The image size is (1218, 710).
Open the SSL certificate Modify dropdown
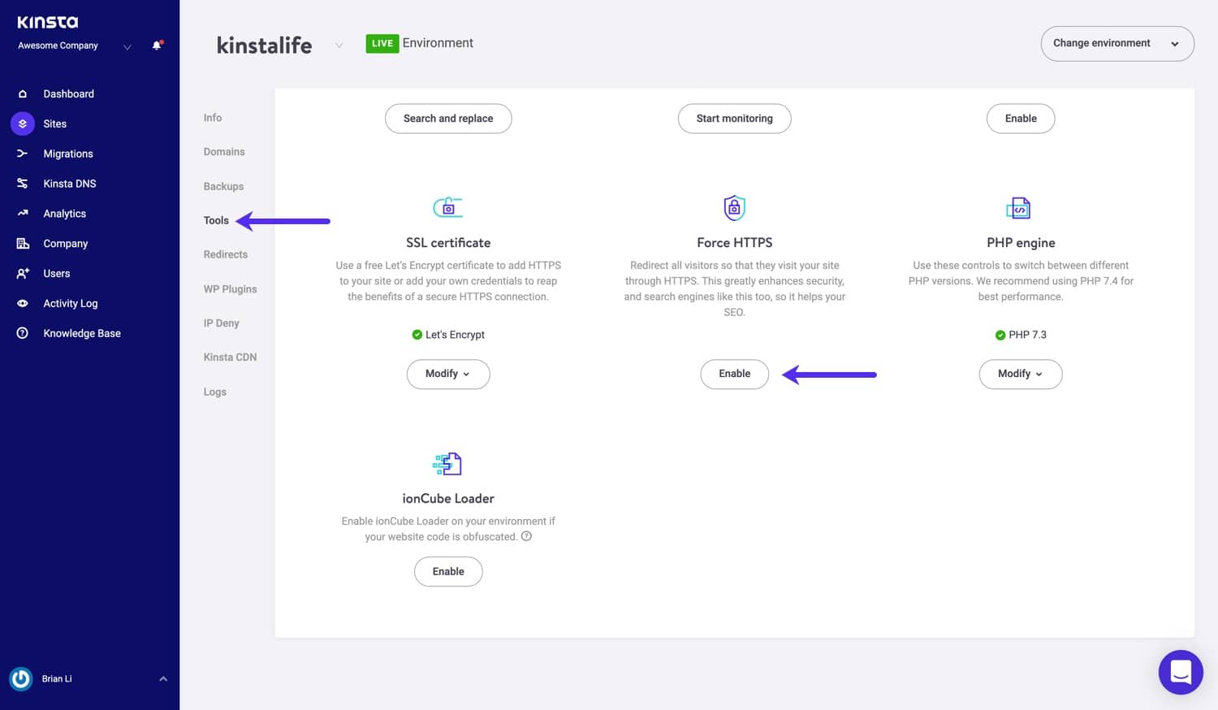point(448,374)
